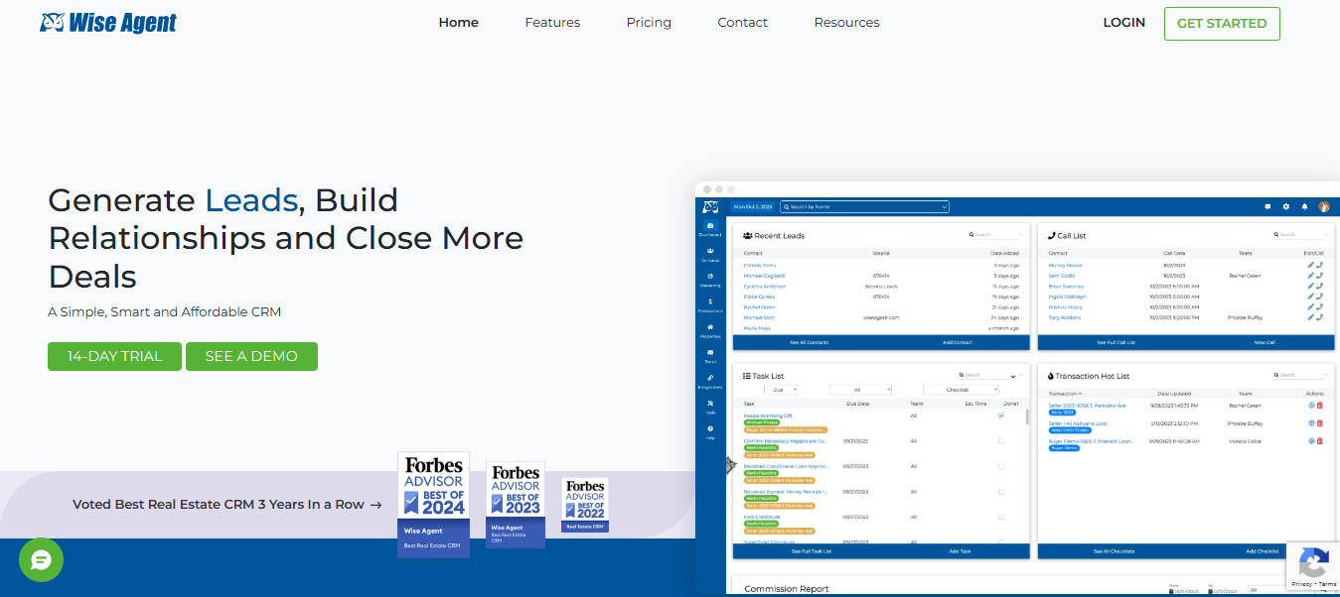Image resolution: width=1340 pixels, height=597 pixels.
Task: Delete the Seller-745 Kailuana Loop transaction
Action: 1320,423
